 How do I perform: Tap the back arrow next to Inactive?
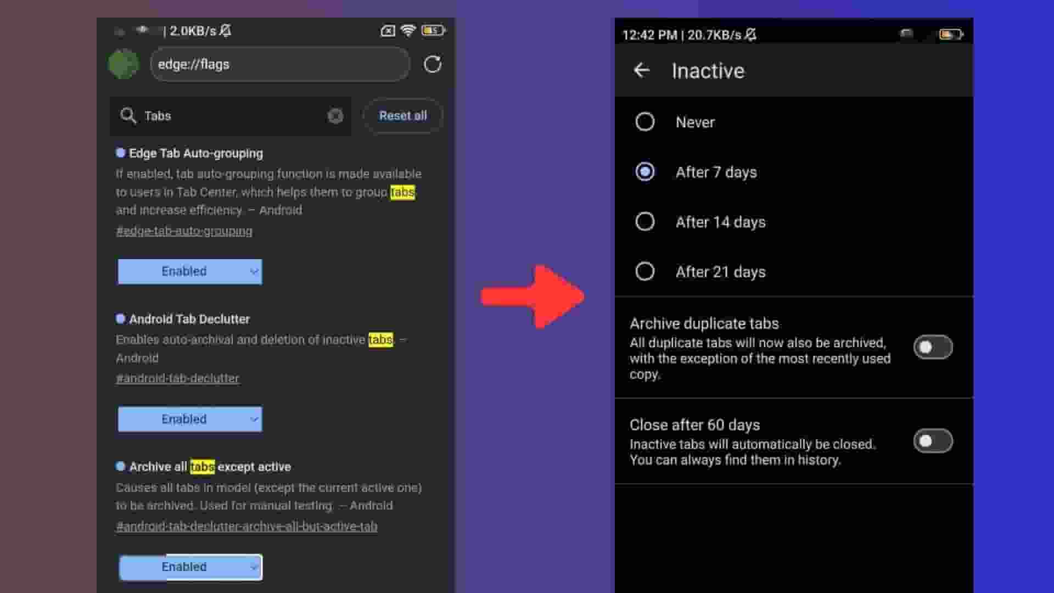pos(641,70)
